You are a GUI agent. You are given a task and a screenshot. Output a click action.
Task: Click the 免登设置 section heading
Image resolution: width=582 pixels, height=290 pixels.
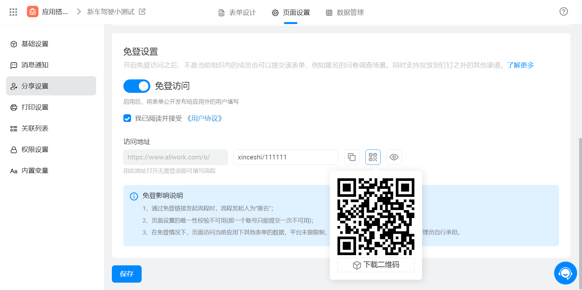(x=141, y=52)
